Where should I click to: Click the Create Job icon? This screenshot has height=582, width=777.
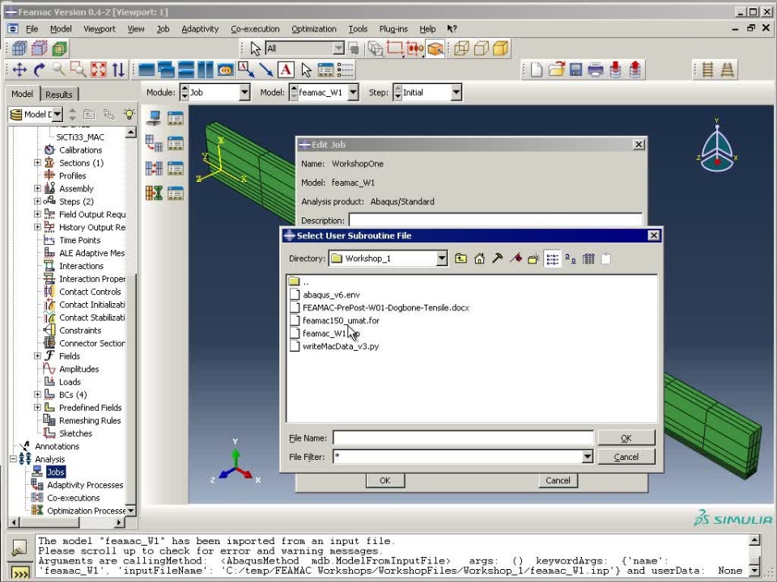point(154,118)
